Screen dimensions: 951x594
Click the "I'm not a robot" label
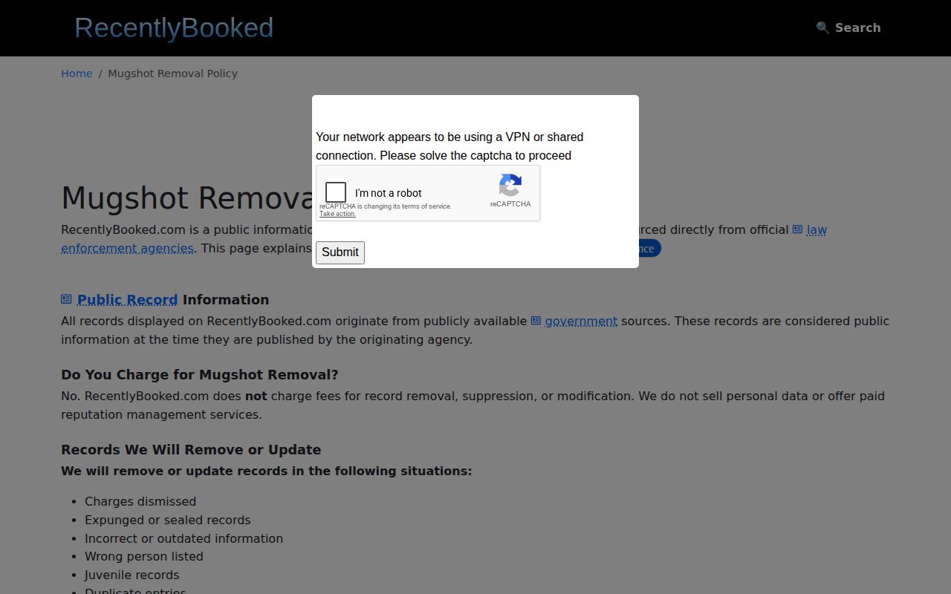point(388,193)
